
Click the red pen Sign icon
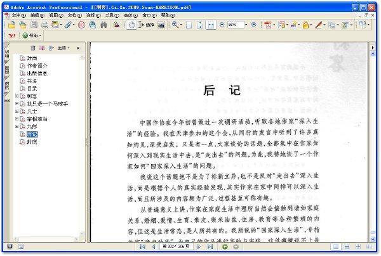tap(318, 25)
